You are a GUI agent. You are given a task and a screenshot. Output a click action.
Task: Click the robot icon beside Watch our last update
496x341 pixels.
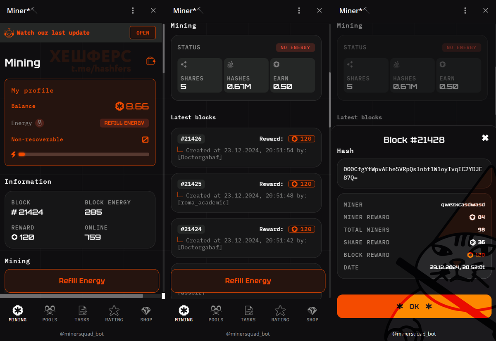pyautogui.click(x=9, y=33)
